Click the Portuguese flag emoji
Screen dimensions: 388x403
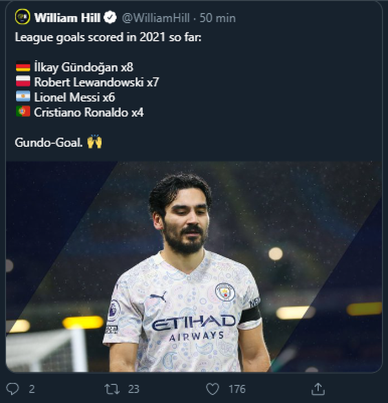pyautogui.click(x=23, y=112)
